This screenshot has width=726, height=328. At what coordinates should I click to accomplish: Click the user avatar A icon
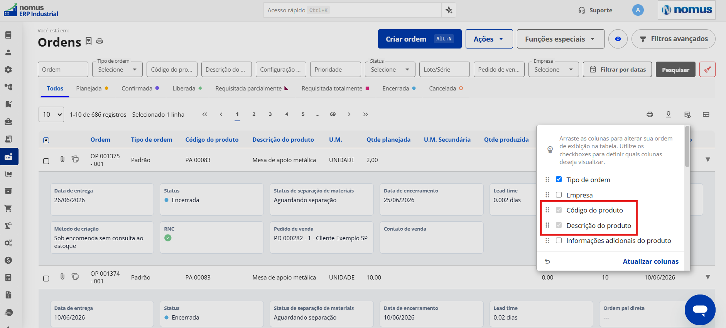click(638, 10)
